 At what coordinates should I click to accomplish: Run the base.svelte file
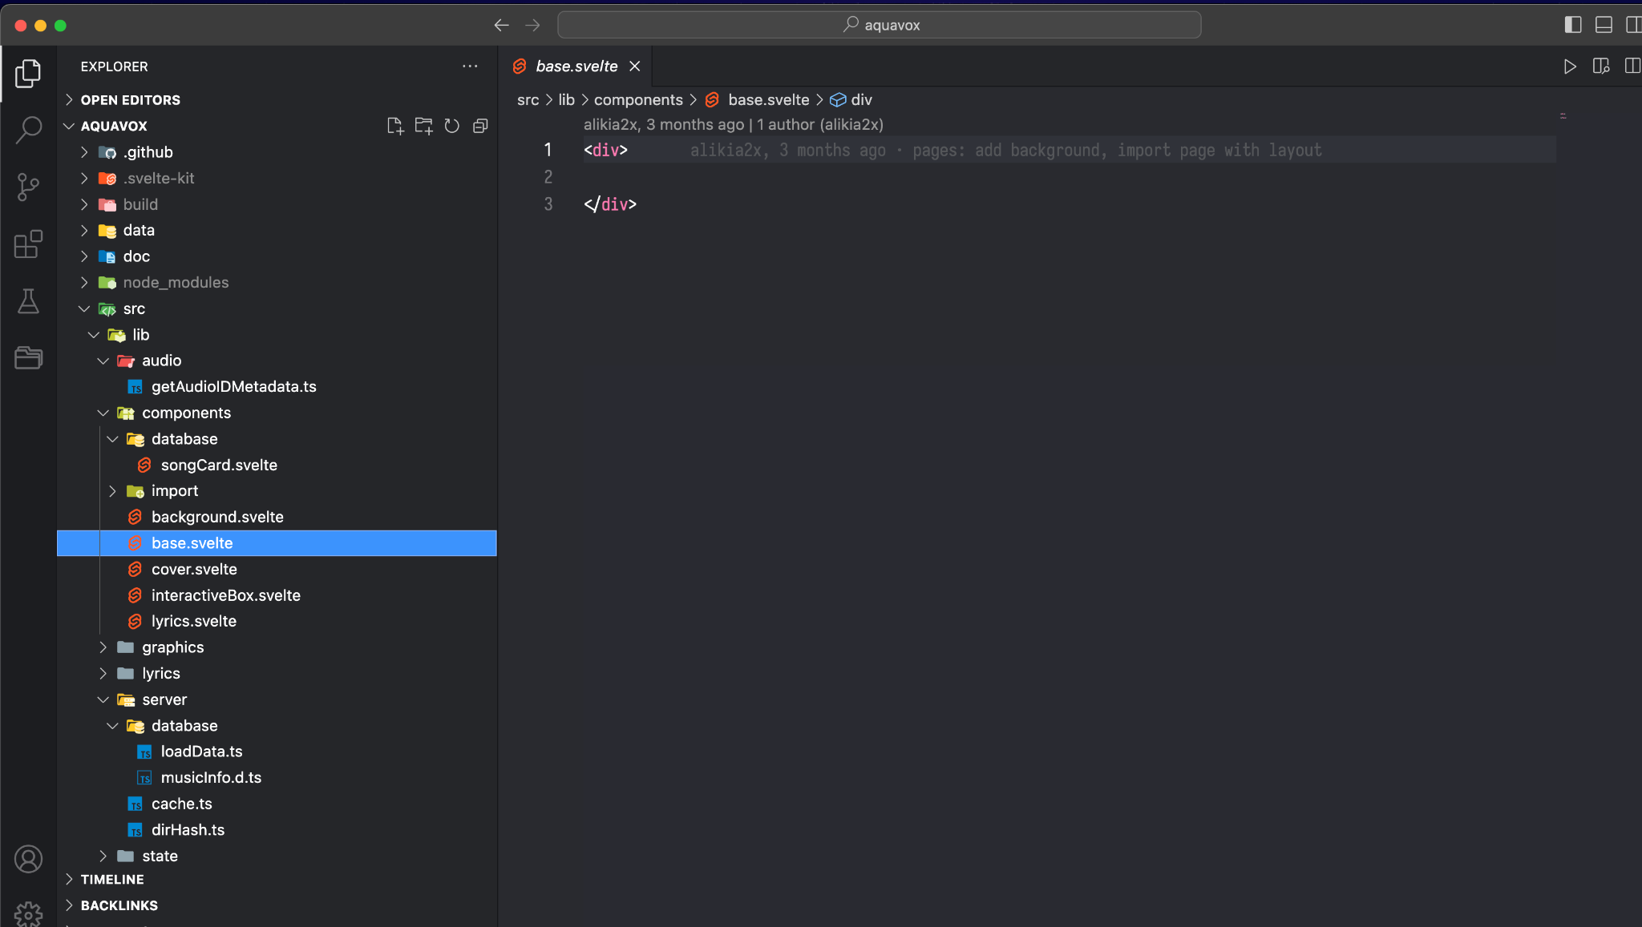tap(1570, 67)
